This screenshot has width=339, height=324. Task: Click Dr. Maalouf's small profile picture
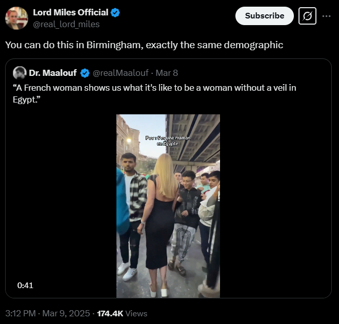20,73
